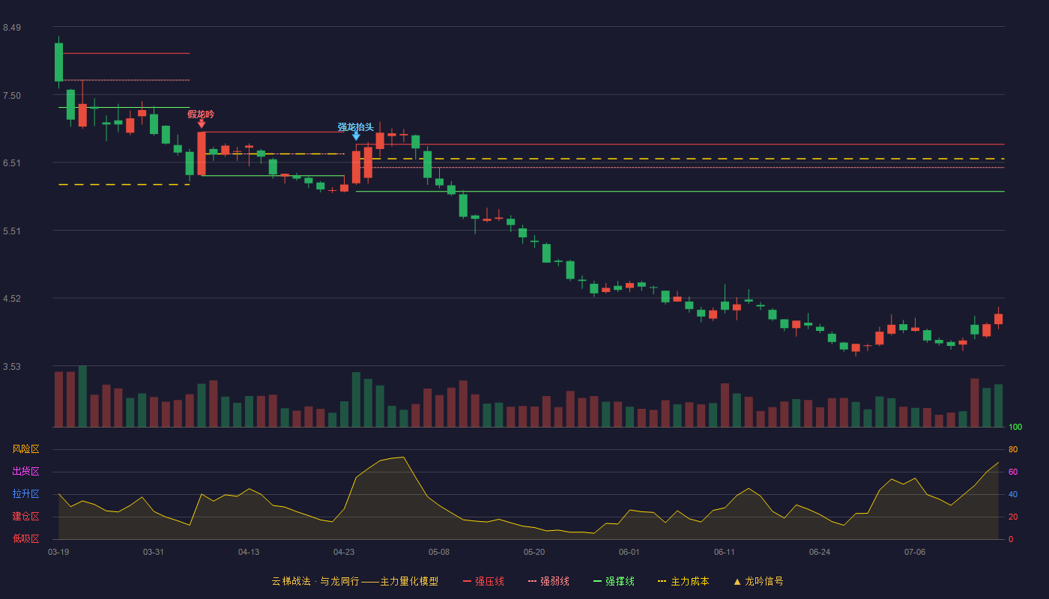The image size is (1049, 599).
Task: Select the 低吸区 zone label
Action: click(x=25, y=538)
